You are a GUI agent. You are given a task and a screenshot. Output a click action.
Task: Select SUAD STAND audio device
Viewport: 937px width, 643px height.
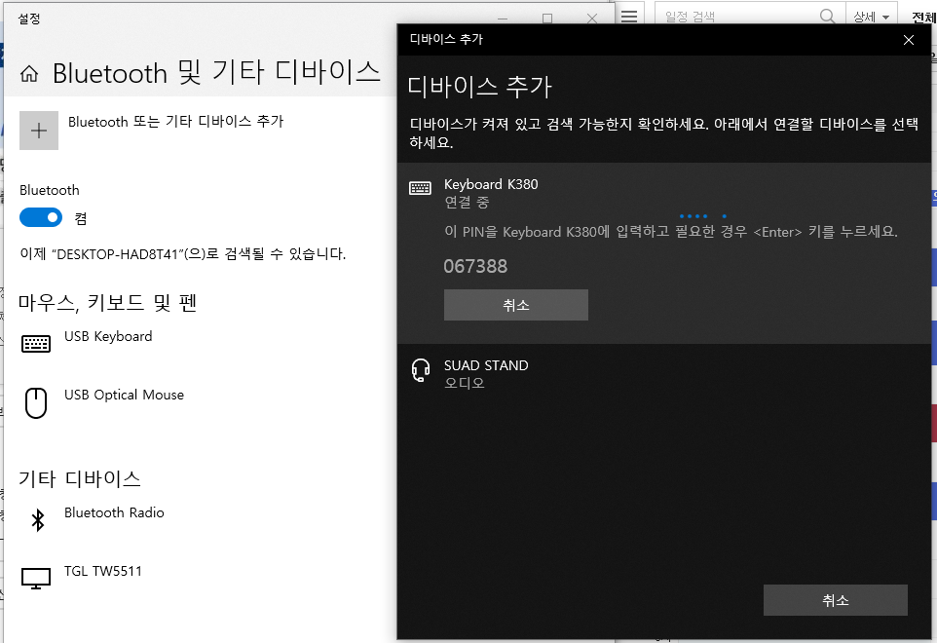[x=486, y=365]
